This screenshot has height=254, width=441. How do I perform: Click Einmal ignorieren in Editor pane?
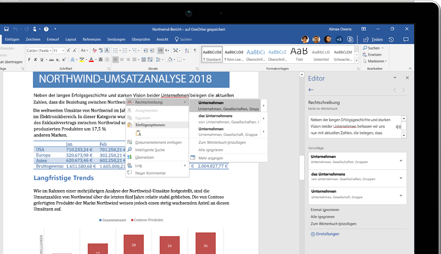pyautogui.click(x=325, y=210)
